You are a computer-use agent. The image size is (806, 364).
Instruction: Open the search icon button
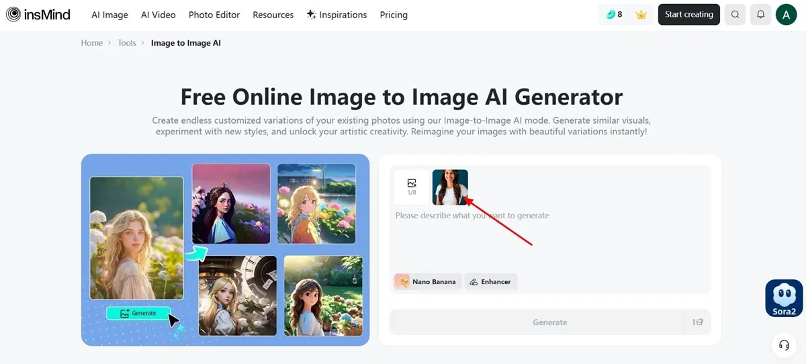[735, 14]
